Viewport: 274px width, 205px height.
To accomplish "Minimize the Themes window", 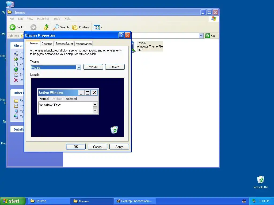I will click(x=203, y=12).
